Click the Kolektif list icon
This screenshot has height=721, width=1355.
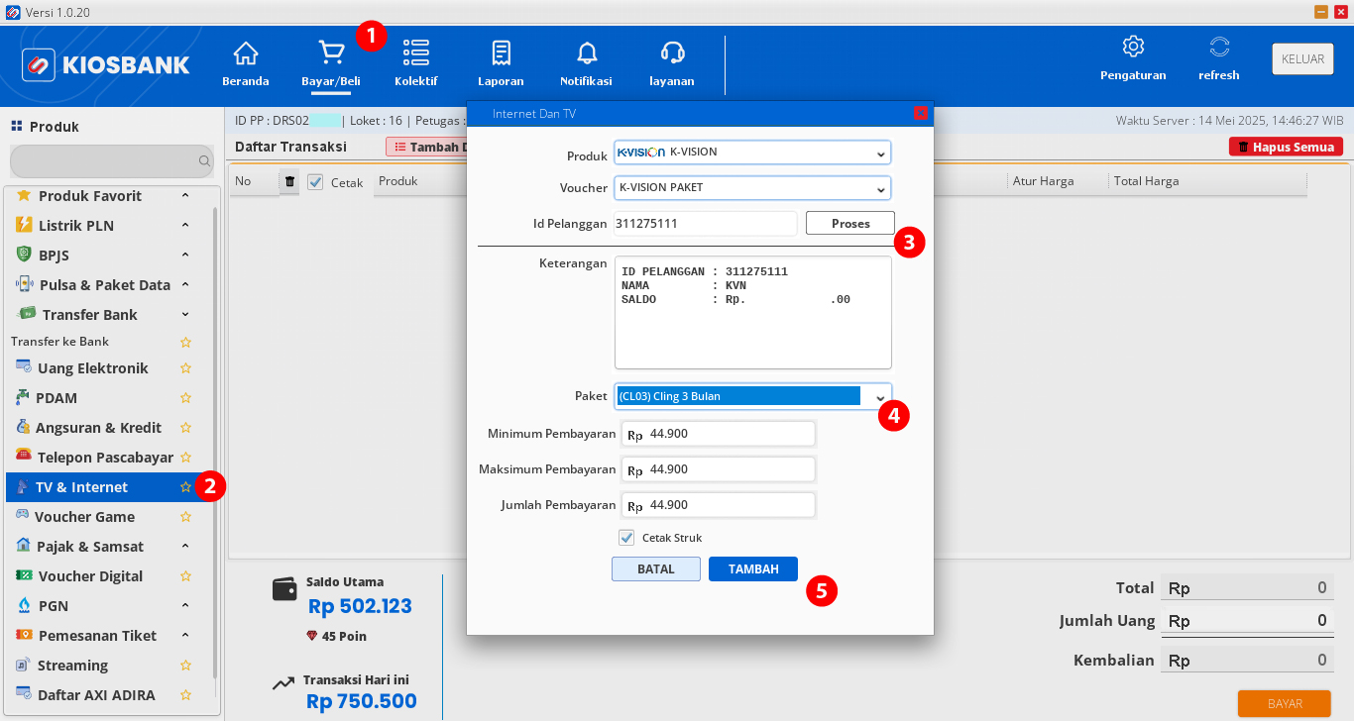click(x=415, y=53)
